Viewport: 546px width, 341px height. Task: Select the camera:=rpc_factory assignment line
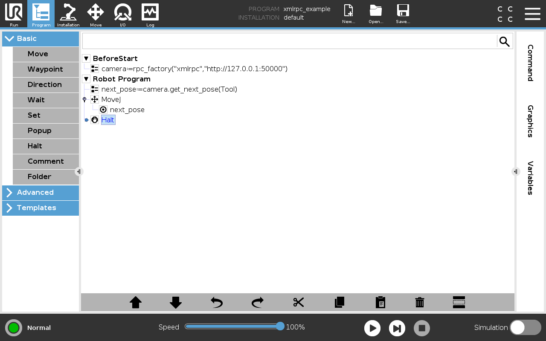pyautogui.click(x=195, y=69)
